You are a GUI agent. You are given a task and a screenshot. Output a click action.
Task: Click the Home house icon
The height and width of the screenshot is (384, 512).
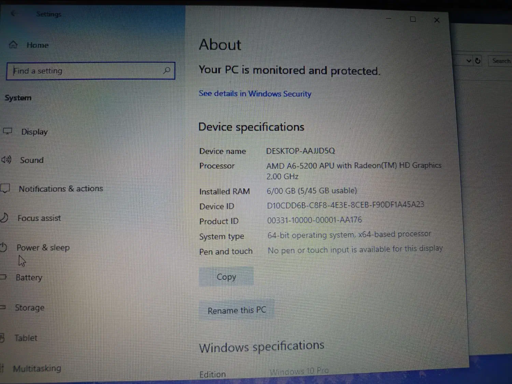click(x=13, y=45)
